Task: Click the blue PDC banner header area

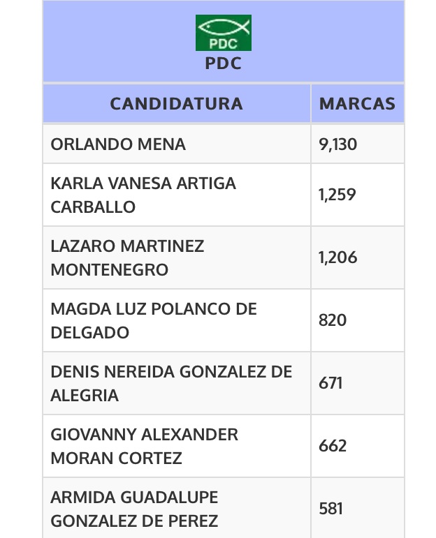Action: click(x=224, y=41)
